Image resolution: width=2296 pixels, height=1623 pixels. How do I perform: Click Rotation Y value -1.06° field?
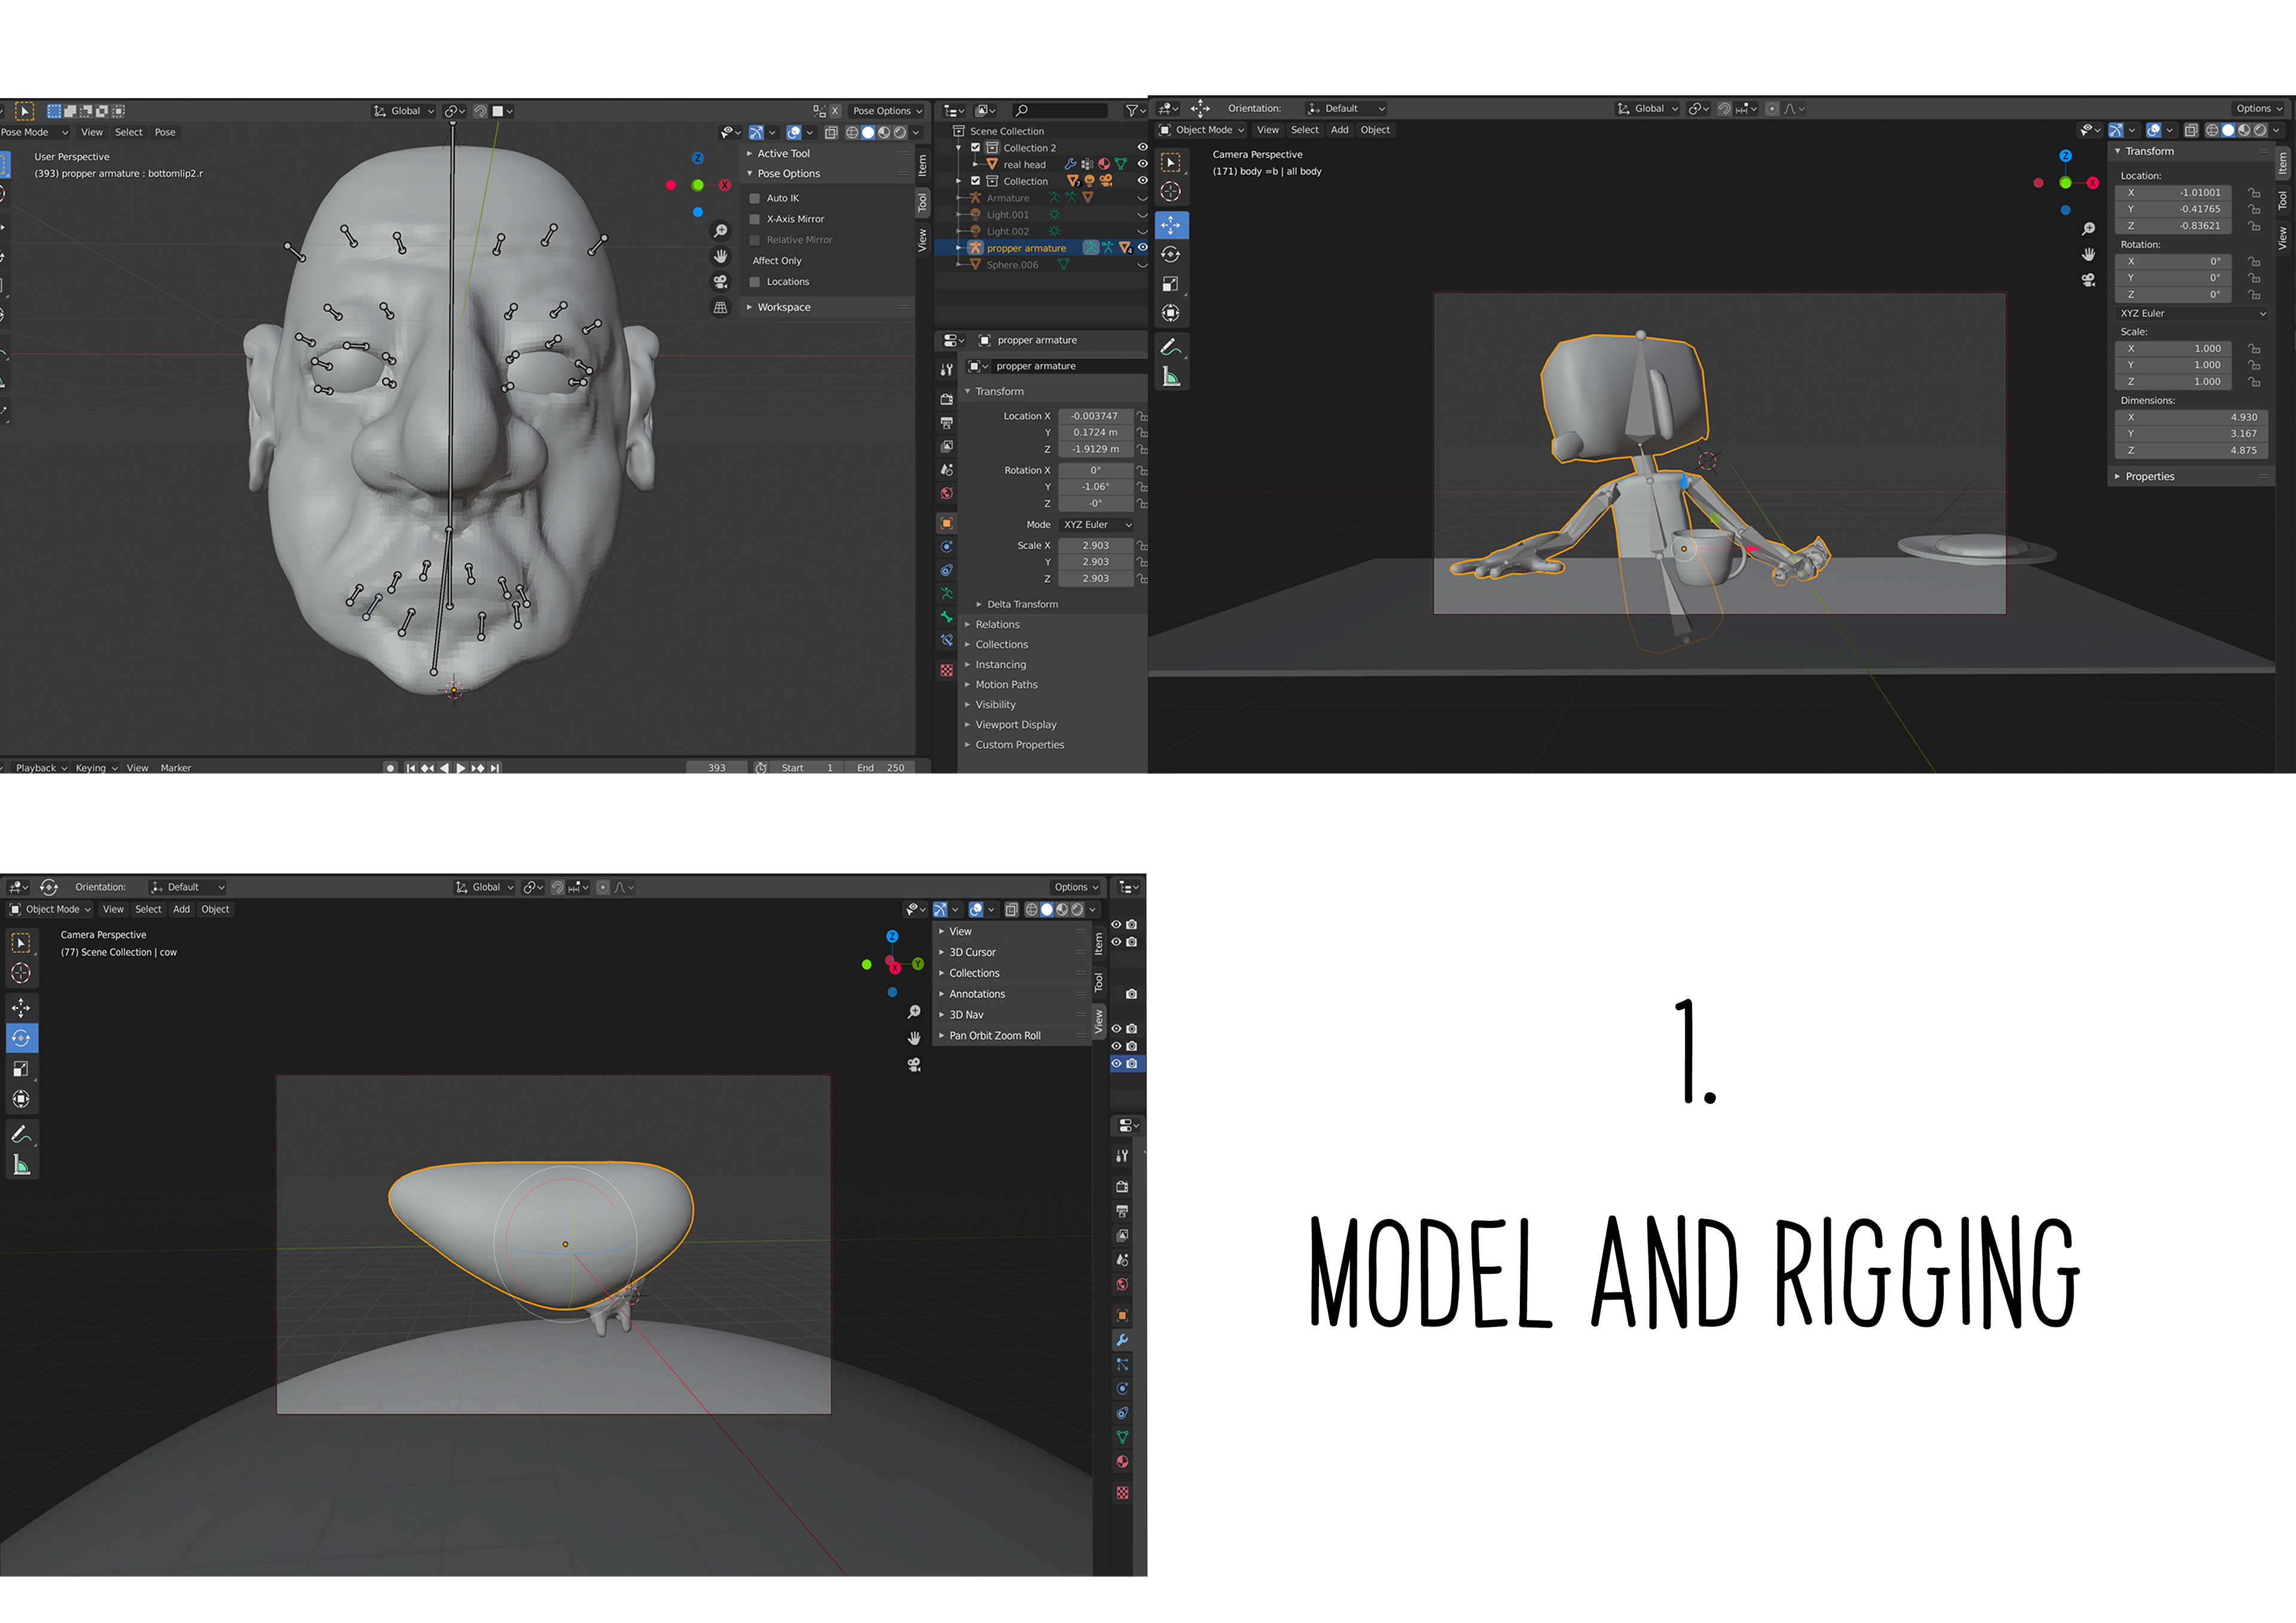click(x=1095, y=487)
